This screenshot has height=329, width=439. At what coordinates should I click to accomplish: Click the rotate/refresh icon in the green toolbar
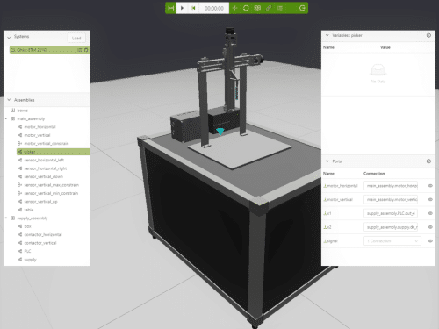click(x=246, y=8)
